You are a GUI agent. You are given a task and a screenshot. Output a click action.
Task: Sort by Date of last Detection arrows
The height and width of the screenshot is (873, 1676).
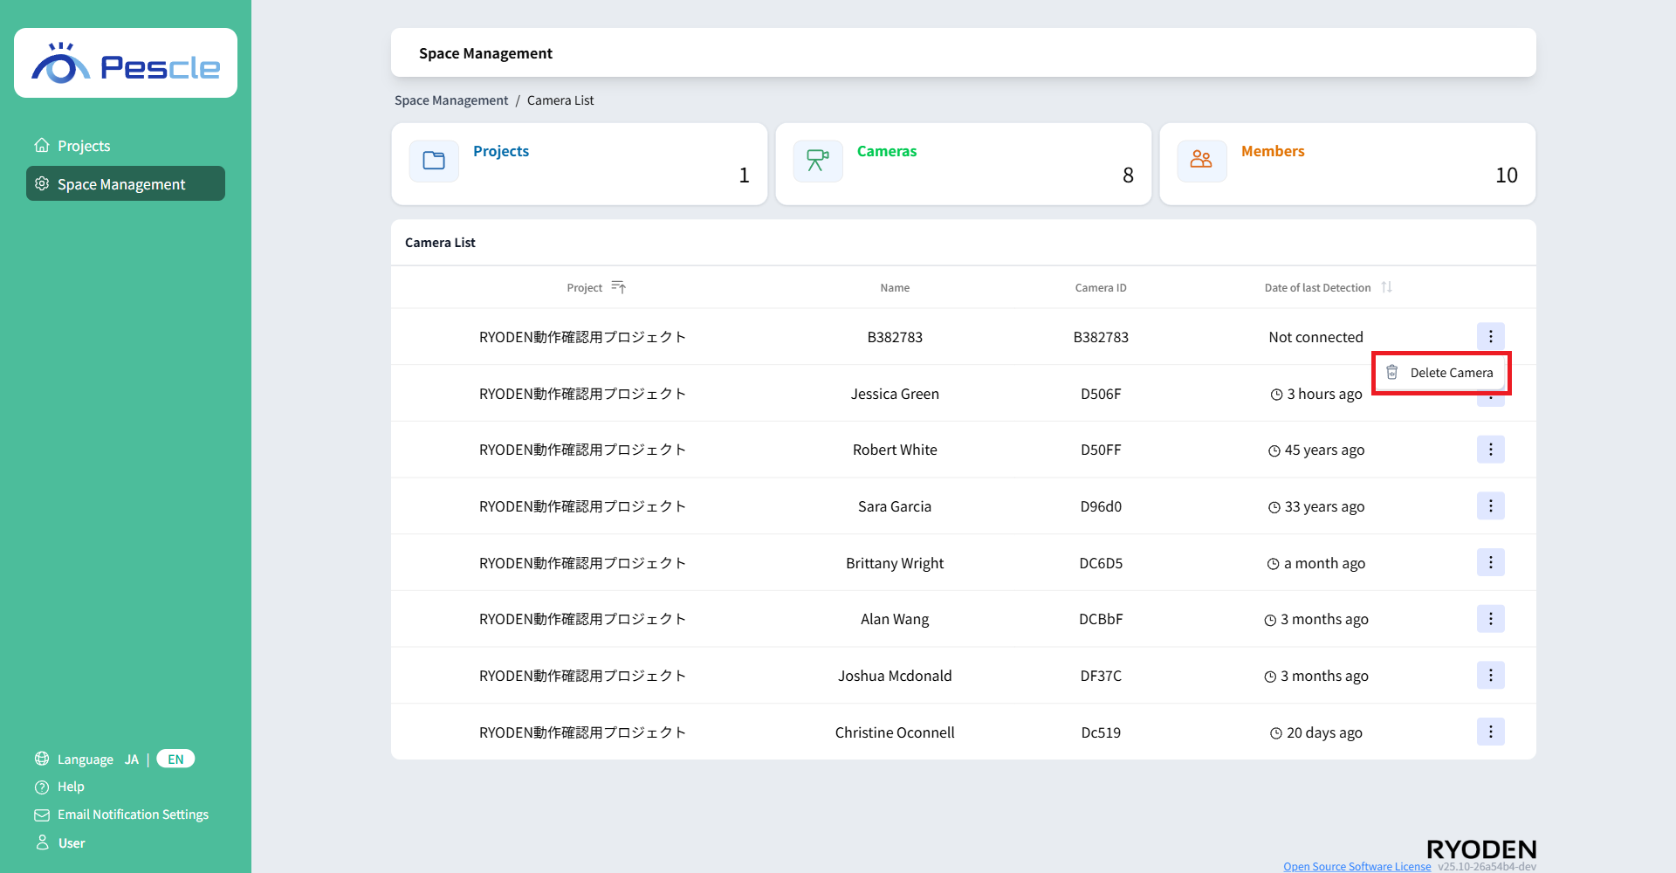click(1386, 287)
